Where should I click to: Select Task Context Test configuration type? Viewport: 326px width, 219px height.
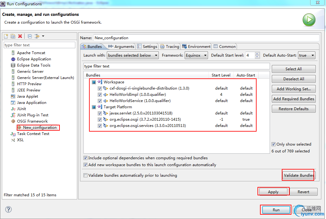33,134
